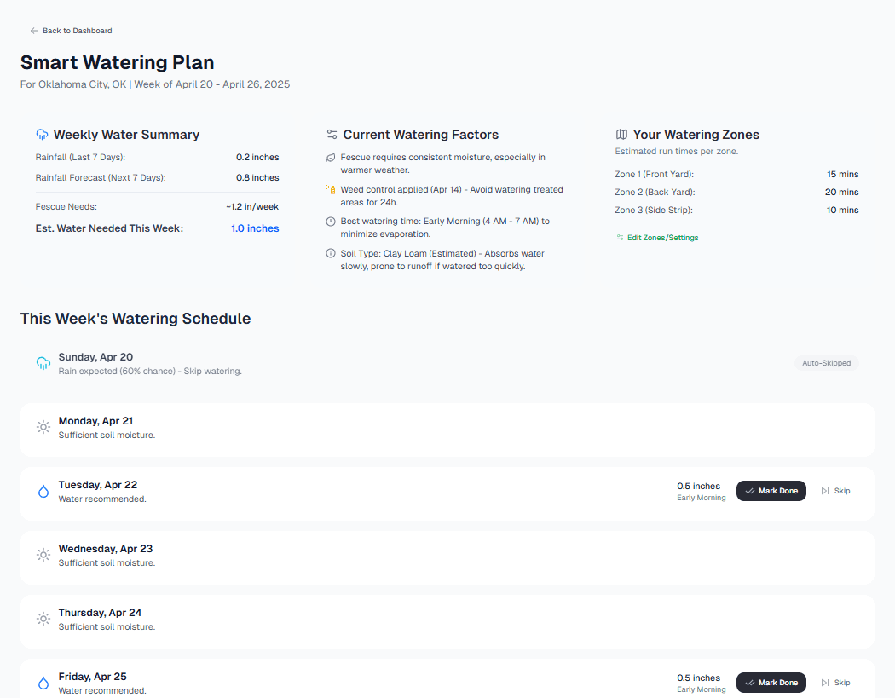
Task: Click 'Rainfall (Last 7 Days):' label
Action: [80, 158]
